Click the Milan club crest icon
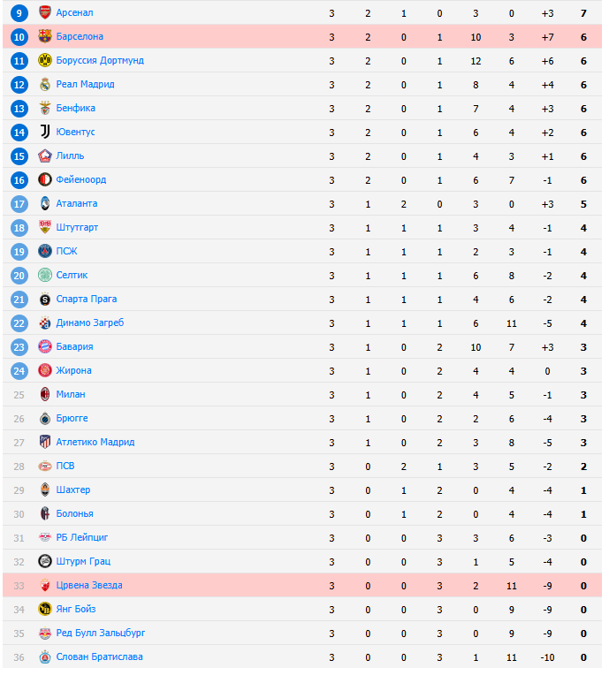The height and width of the screenshot is (683, 609). [x=45, y=394]
